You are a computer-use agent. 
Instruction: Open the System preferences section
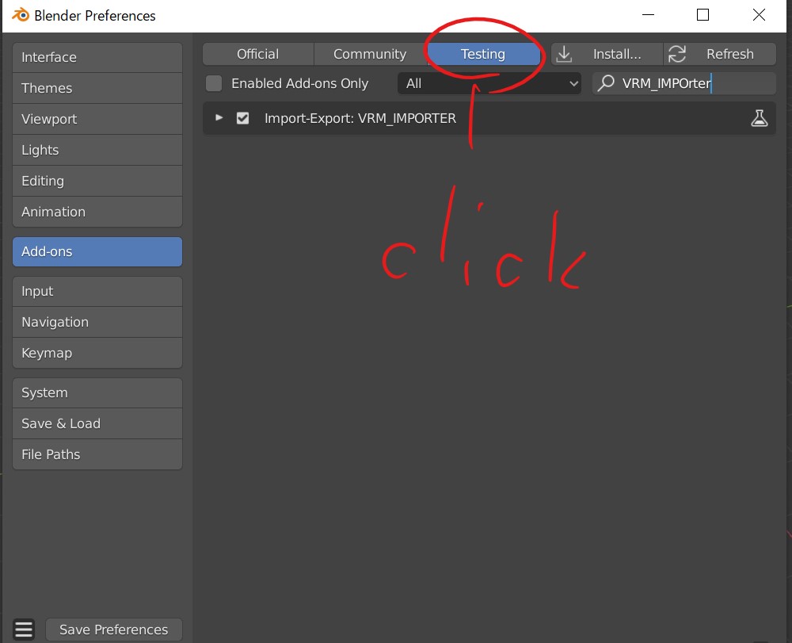pyautogui.click(x=97, y=392)
